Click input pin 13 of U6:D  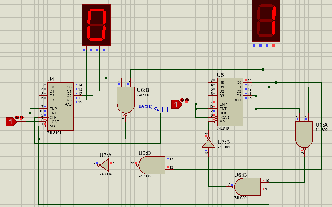click(x=169, y=161)
